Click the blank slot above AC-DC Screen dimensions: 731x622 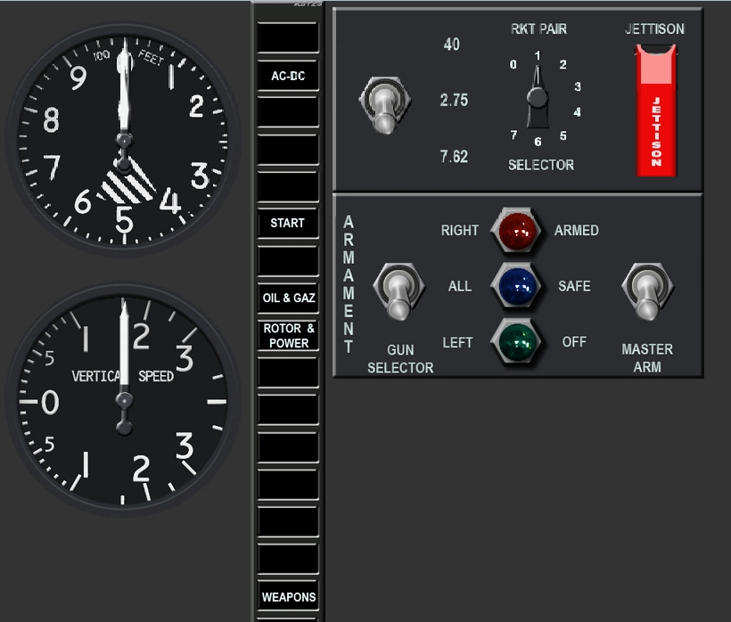288,37
